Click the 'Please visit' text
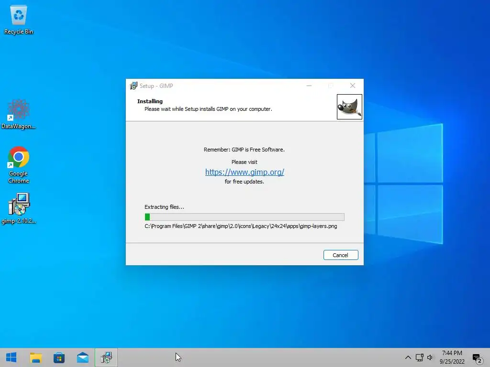This screenshot has height=367, width=490. click(x=244, y=162)
